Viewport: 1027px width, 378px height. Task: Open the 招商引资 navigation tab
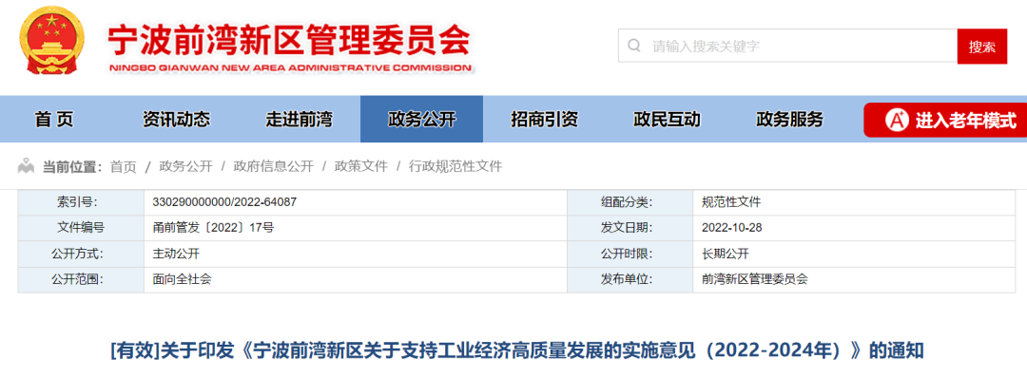tap(544, 119)
